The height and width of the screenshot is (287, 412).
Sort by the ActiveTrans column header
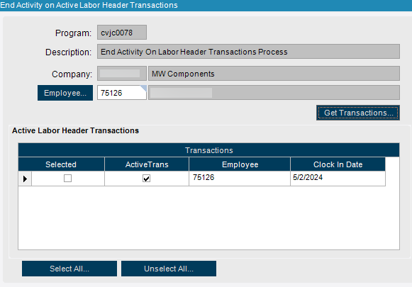pyautogui.click(x=147, y=164)
